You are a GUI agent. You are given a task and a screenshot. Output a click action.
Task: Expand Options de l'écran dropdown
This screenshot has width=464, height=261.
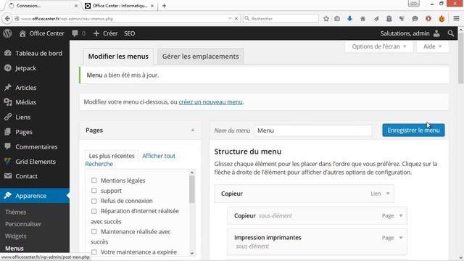pos(378,46)
